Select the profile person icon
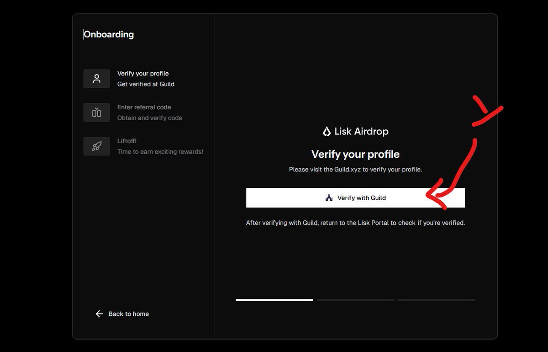Image resolution: width=548 pixels, height=352 pixels. [x=96, y=79]
